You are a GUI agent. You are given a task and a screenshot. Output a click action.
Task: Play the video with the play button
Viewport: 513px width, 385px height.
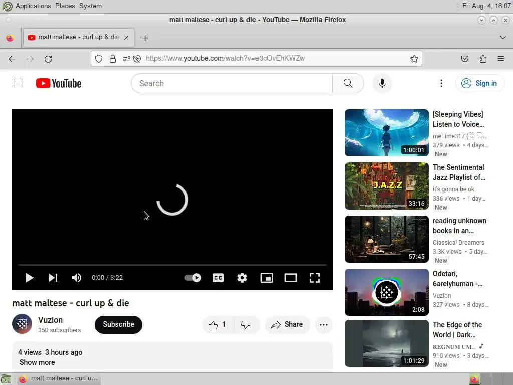[x=30, y=278]
